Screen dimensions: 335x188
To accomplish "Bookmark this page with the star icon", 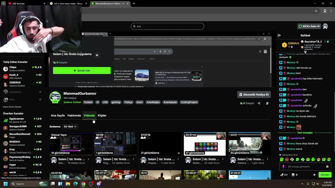I will [x=316, y=11].
